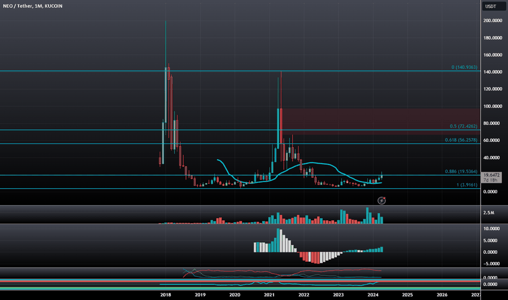Image resolution: width=508 pixels, height=300 pixels.
Task: Click the 10.0000 oscillator axis label
Action: coord(491,229)
